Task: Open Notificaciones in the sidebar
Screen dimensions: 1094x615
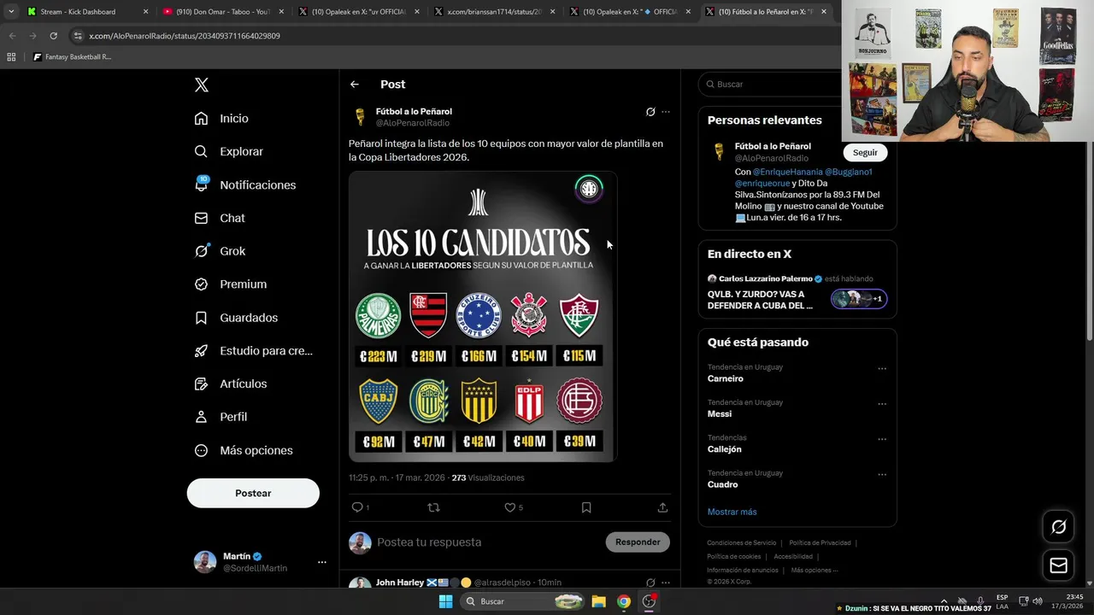Action: click(244, 184)
